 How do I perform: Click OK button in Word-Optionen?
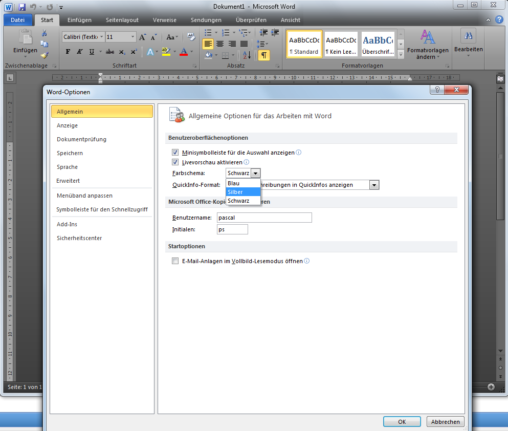coord(402,422)
